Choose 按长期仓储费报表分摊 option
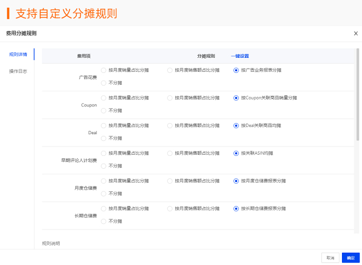This screenshot has height=265, width=362. click(236, 209)
